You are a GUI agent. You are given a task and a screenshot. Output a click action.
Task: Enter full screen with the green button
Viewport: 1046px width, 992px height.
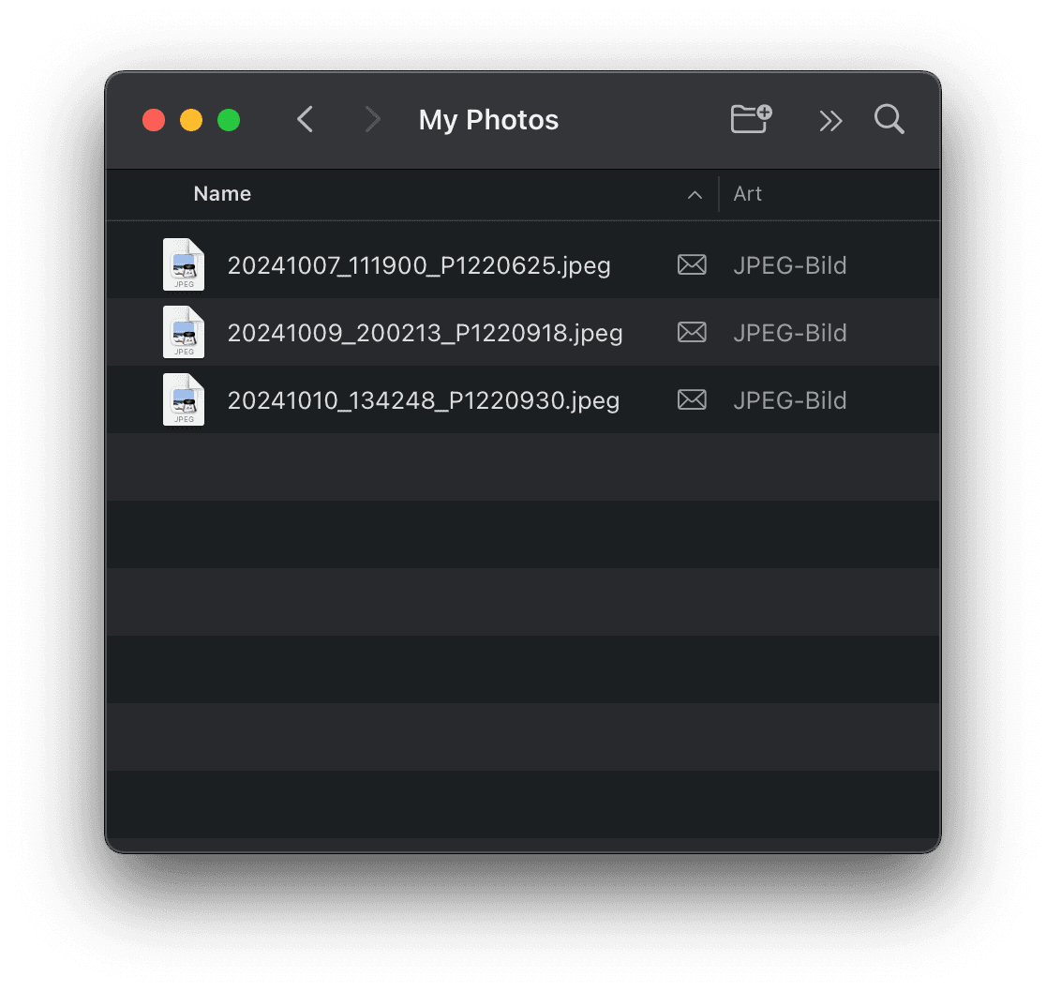point(229,120)
